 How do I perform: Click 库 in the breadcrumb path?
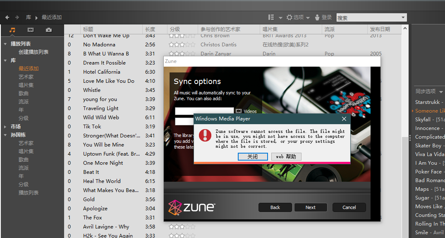[x=29, y=17]
